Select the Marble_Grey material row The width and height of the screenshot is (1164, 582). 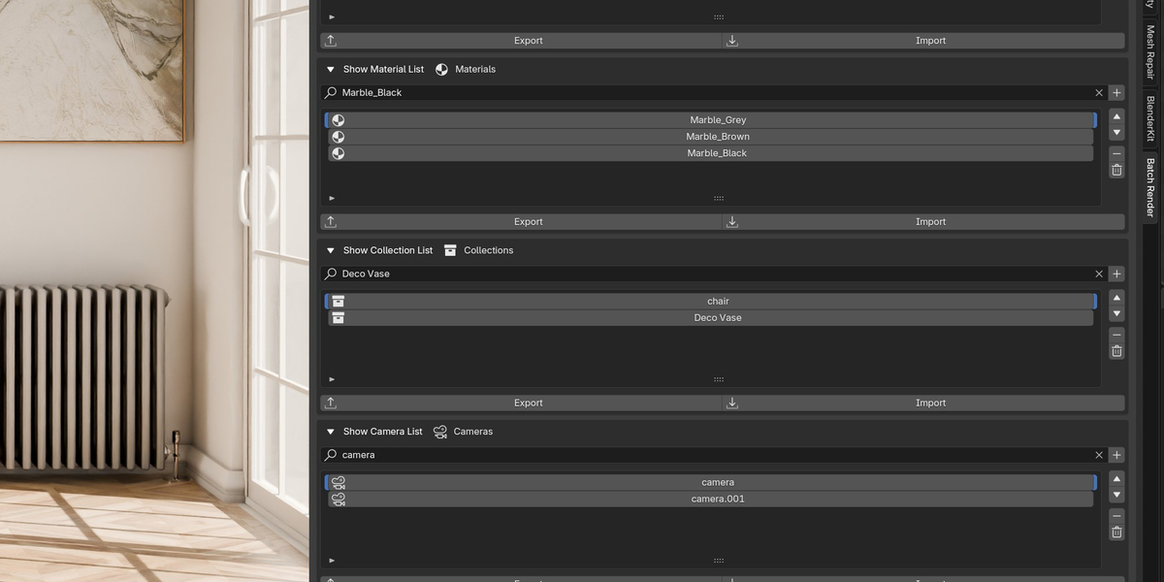pyautogui.click(x=710, y=120)
